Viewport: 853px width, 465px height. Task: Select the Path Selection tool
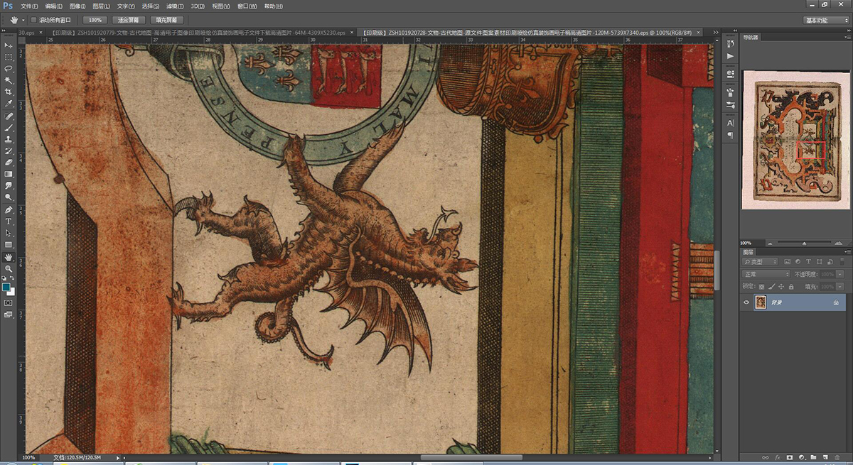tap(10, 233)
